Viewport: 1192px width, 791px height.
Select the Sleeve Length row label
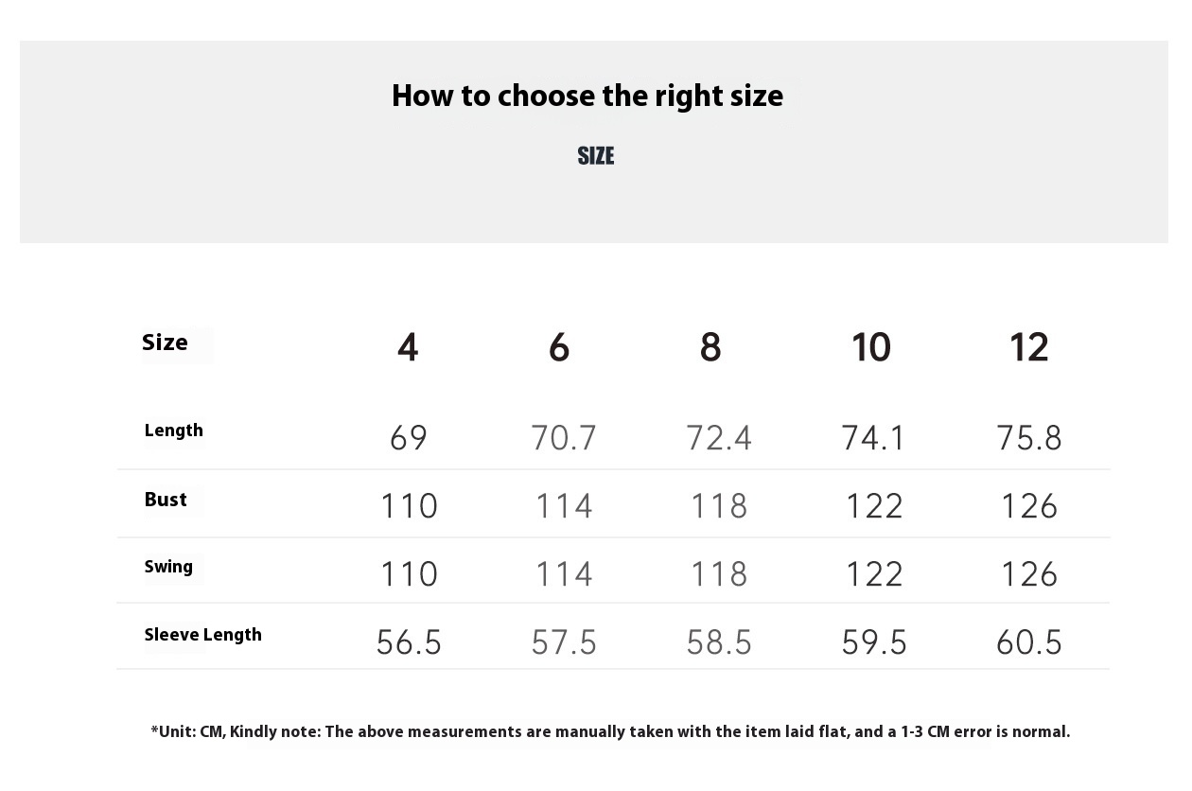(202, 635)
